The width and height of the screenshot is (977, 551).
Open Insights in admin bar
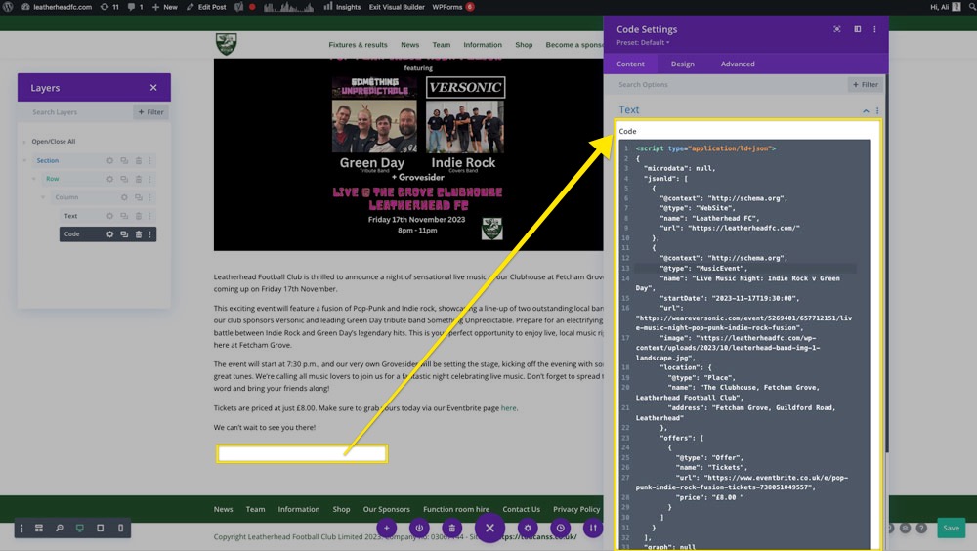pos(342,7)
